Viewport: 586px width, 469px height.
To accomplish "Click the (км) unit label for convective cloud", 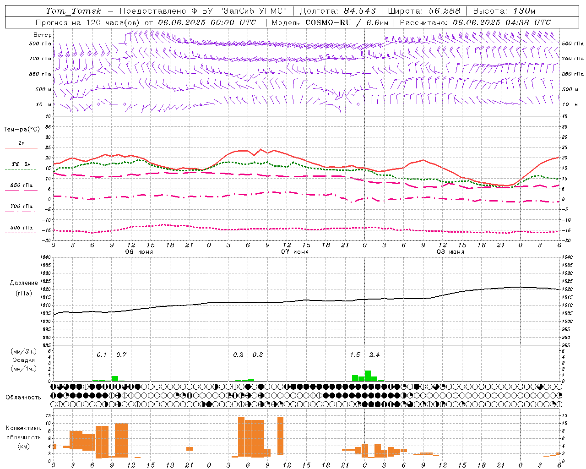I will [x=24, y=446].
